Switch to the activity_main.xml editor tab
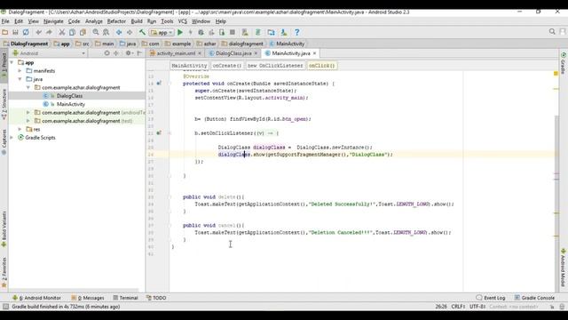568x320 pixels. pyautogui.click(x=176, y=53)
